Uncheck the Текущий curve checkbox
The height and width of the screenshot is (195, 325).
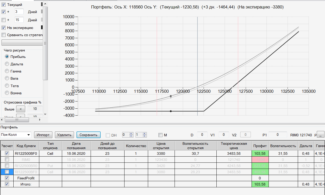tap(4, 5)
